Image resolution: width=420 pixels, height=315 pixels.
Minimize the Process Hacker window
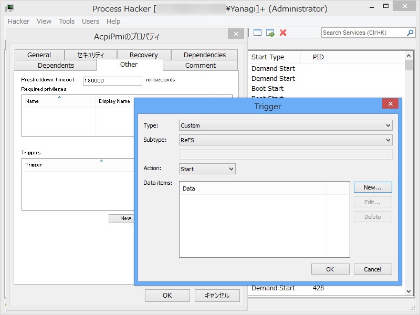point(372,7)
